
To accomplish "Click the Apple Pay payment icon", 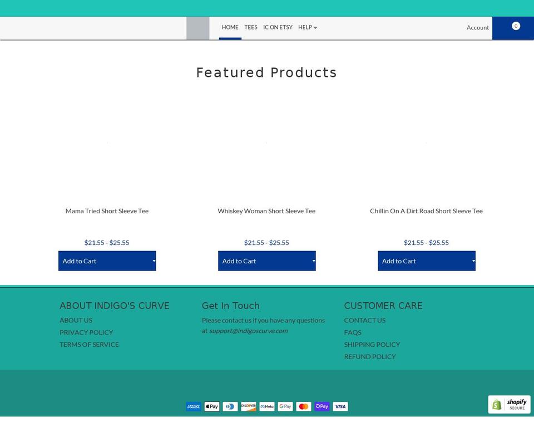I will coord(212,406).
